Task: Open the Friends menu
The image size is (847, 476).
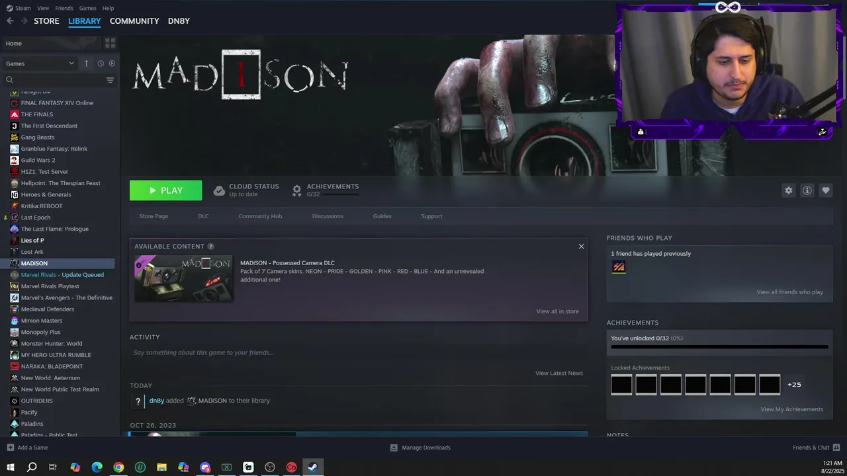Action: pyautogui.click(x=64, y=8)
